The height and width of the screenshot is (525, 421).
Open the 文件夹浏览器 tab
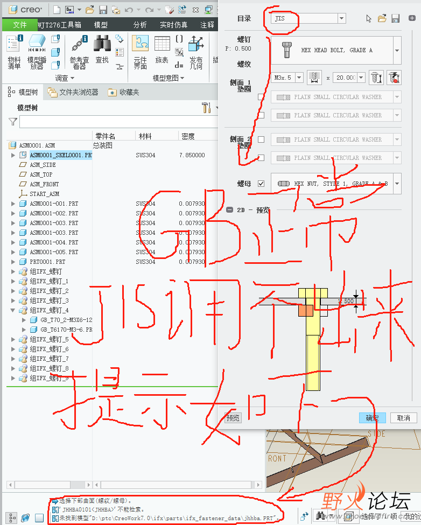73,92
